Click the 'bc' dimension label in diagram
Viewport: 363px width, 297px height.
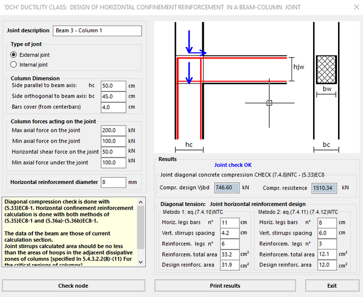[x=327, y=145]
